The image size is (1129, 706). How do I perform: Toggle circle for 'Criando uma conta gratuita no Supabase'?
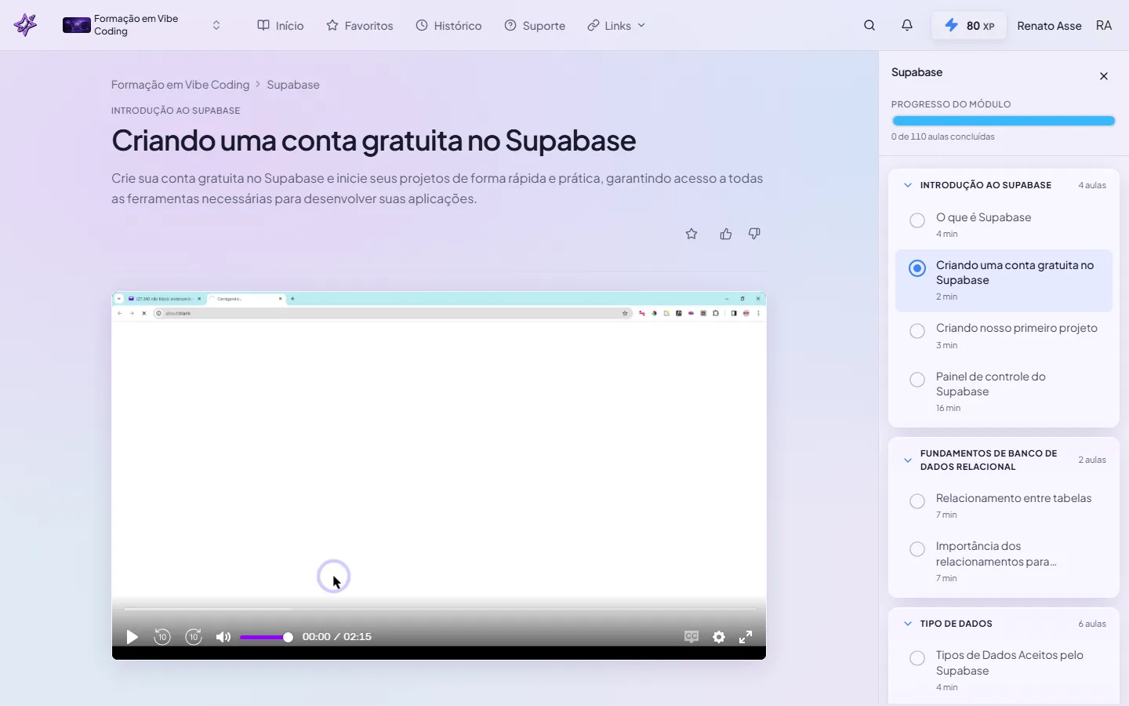click(917, 268)
